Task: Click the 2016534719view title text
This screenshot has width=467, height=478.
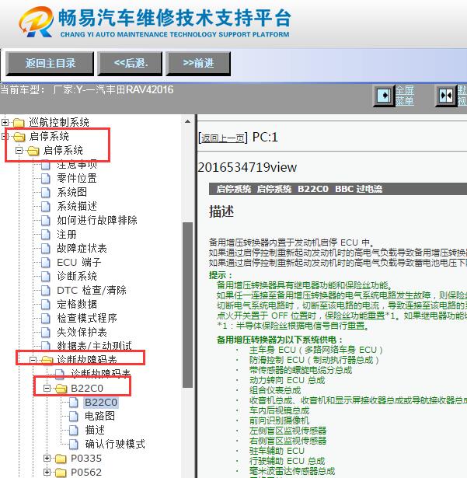Action: tap(247, 167)
